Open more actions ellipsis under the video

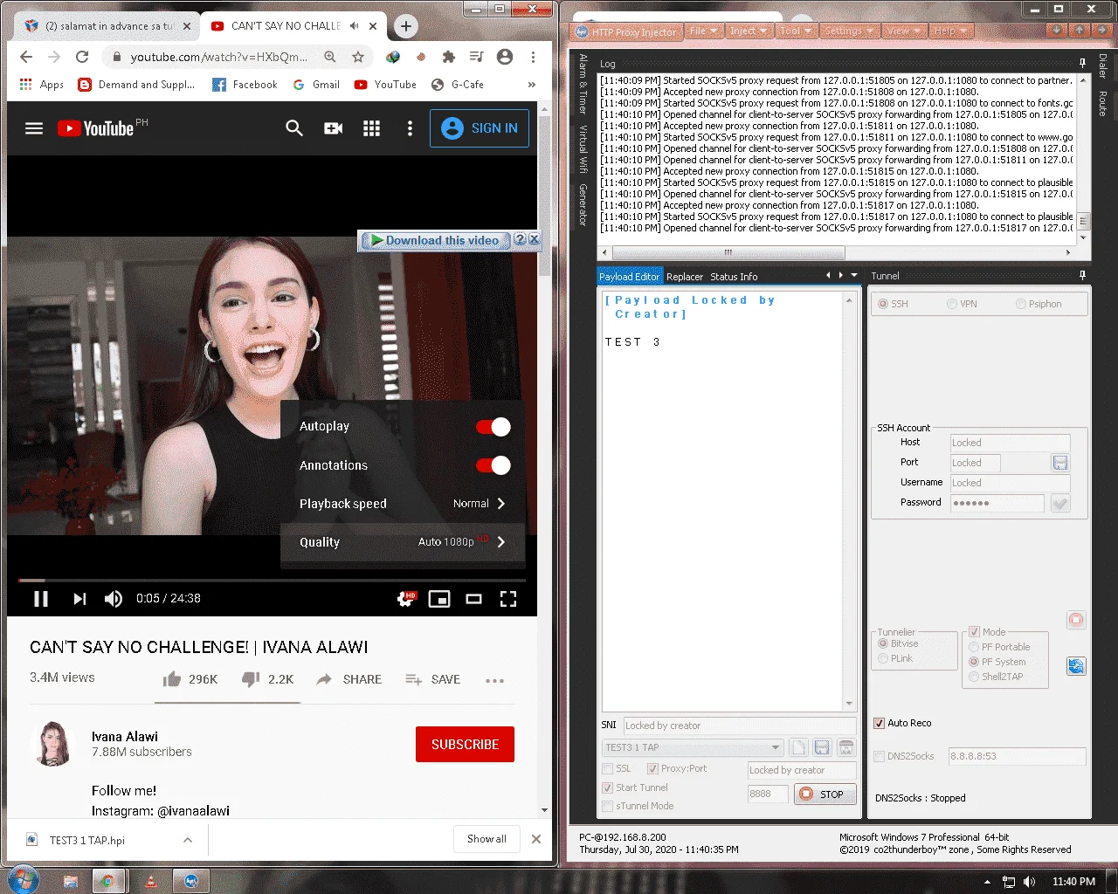point(494,680)
